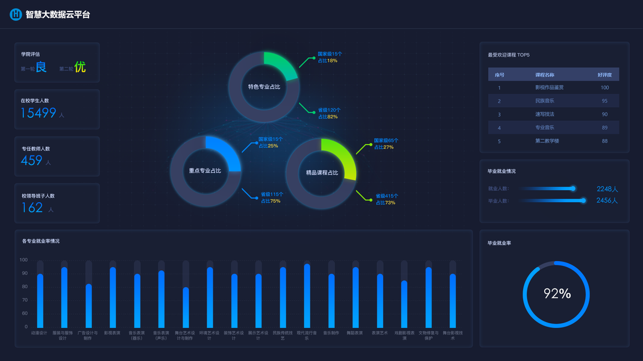643x361 pixels.
Task: Click the second-round rating 优
Action: [80, 67]
